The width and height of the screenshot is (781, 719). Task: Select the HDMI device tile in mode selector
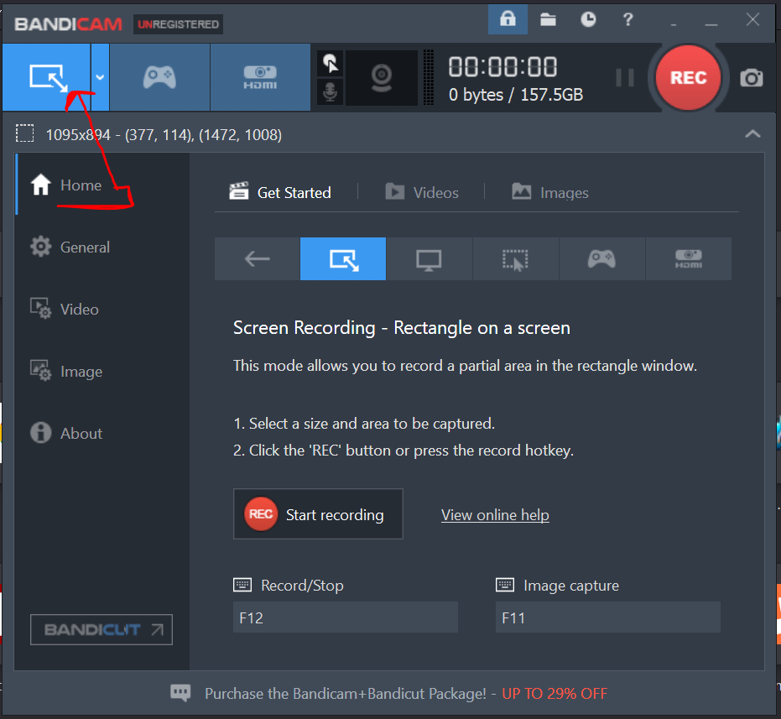(x=689, y=258)
